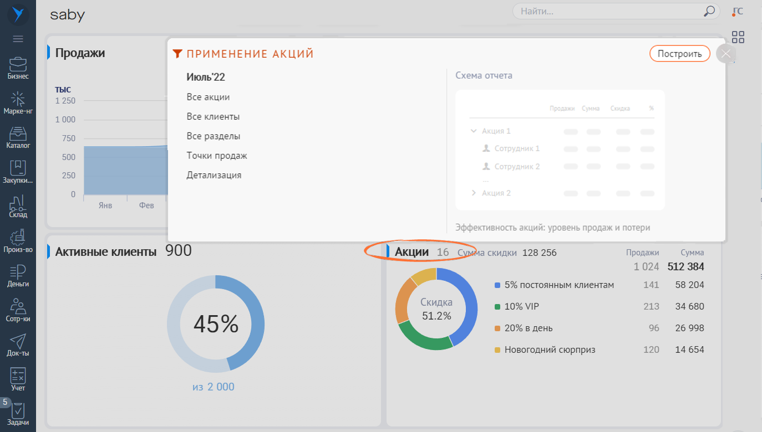Viewport: 762px width, 432px height.
Task: Toggle the hamburger menu in sidebar
Action: click(x=18, y=39)
